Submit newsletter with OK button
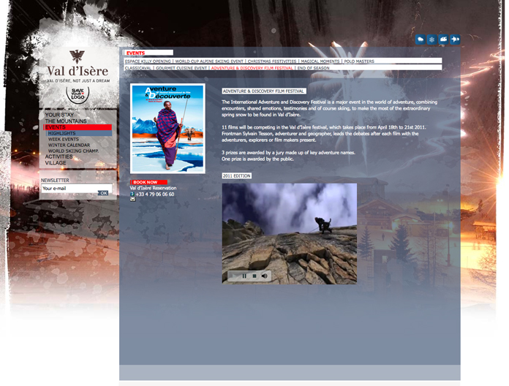The image size is (509, 386). (x=103, y=193)
